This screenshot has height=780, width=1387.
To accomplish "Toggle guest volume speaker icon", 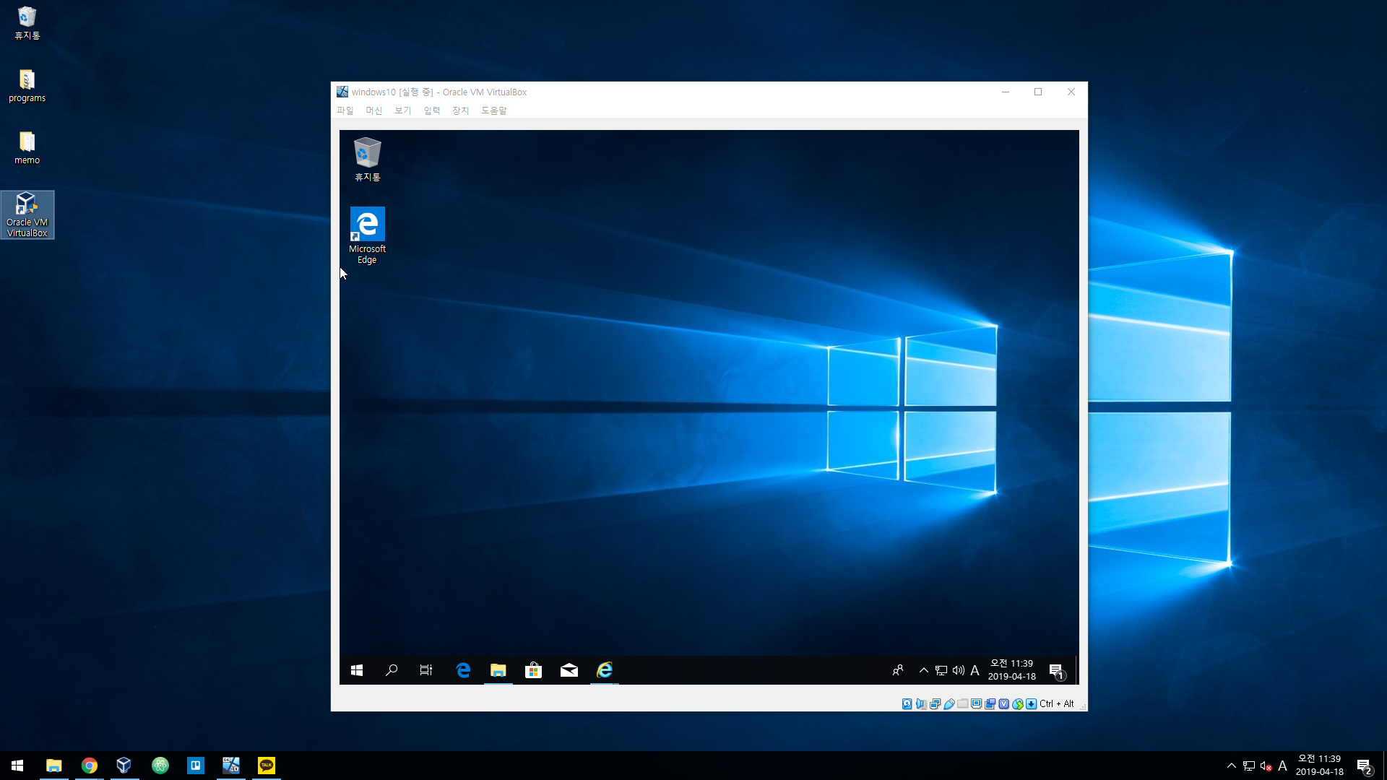I will (958, 670).
